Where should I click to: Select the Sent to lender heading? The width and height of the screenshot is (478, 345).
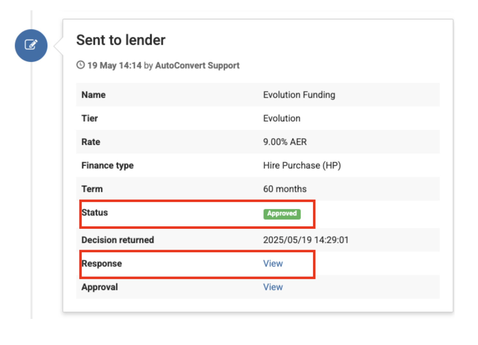pyautogui.click(x=121, y=40)
